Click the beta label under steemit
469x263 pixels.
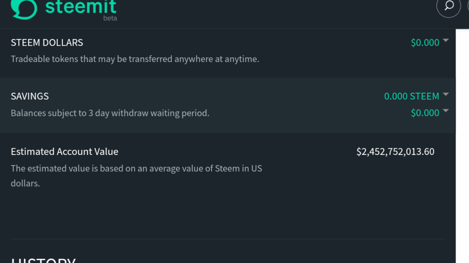coord(110,18)
